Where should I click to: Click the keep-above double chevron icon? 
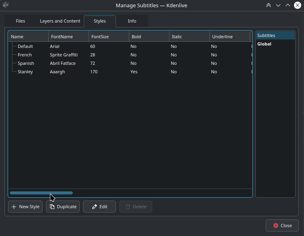pos(269,5)
